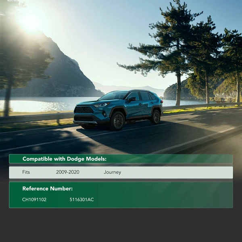Click the SUV's black front grille
Image resolution: width=242 pixels, height=242 pixels.
coord(84,110)
